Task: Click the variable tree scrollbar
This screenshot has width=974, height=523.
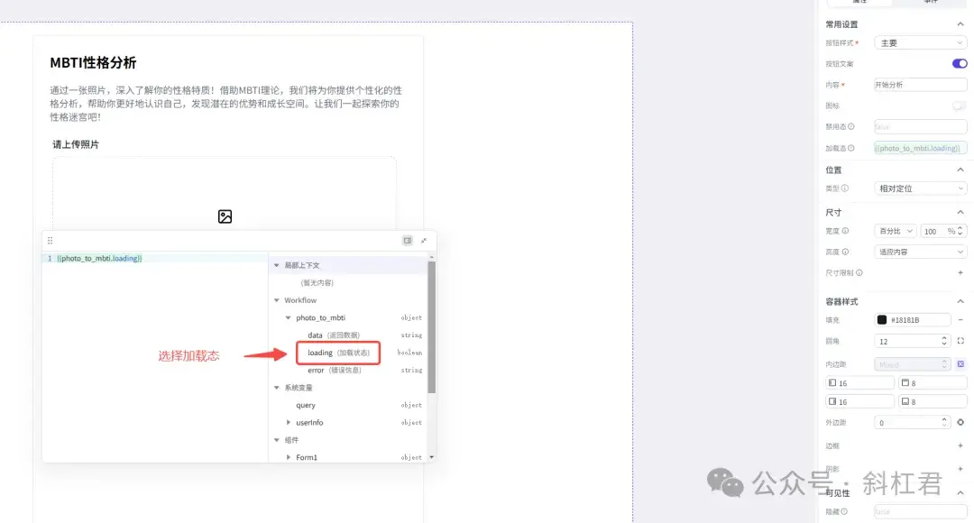Action: tap(432, 326)
